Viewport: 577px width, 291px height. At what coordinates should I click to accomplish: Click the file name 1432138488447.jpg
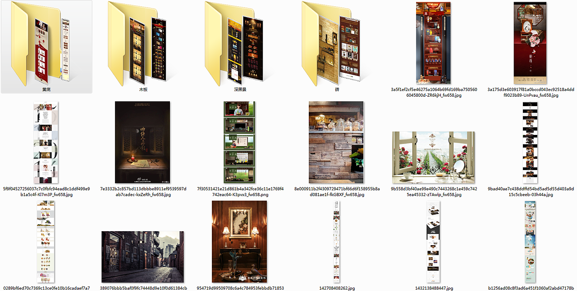(434, 288)
